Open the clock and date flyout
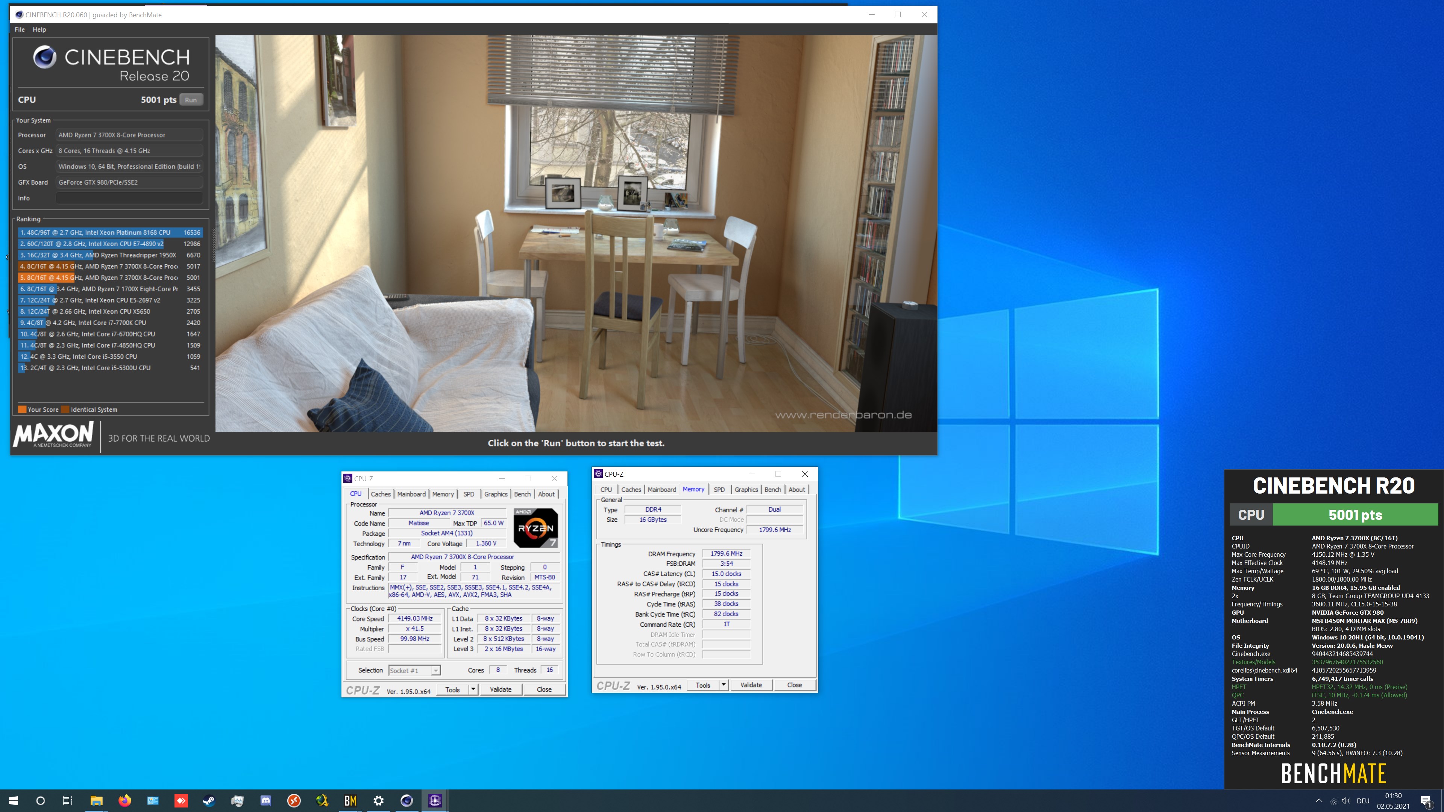This screenshot has width=1444, height=812. coord(1393,801)
